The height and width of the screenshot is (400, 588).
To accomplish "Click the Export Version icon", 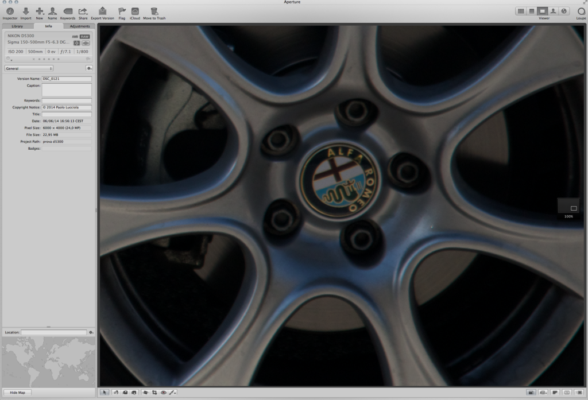I will click(x=102, y=14).
